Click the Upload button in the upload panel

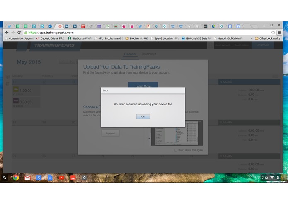coord(110,133)
